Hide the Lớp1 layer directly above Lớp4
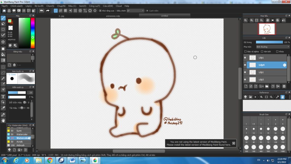This screenshot has width=291, height=164. (245, 58)
